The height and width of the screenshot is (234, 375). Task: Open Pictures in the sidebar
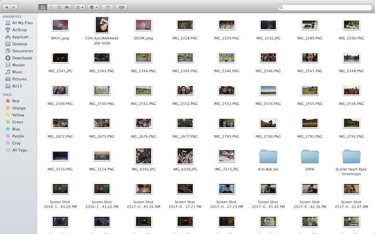click(16, 79)
